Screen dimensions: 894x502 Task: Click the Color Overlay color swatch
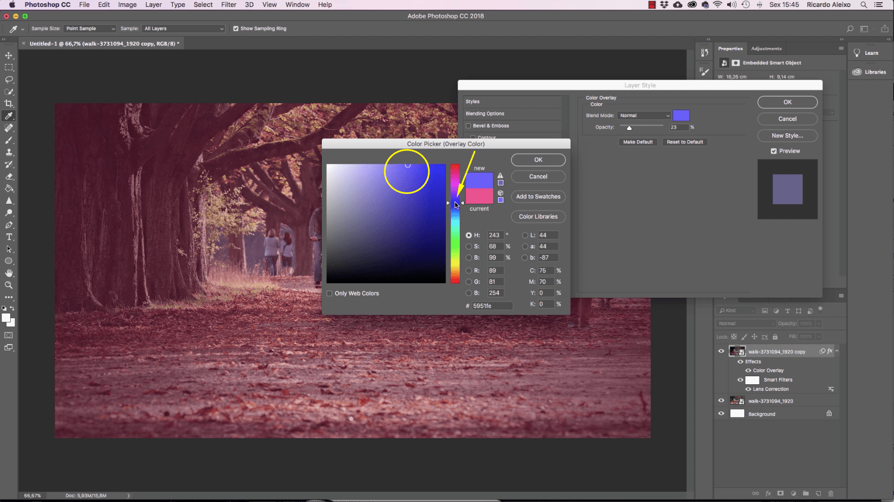(681, 116)
